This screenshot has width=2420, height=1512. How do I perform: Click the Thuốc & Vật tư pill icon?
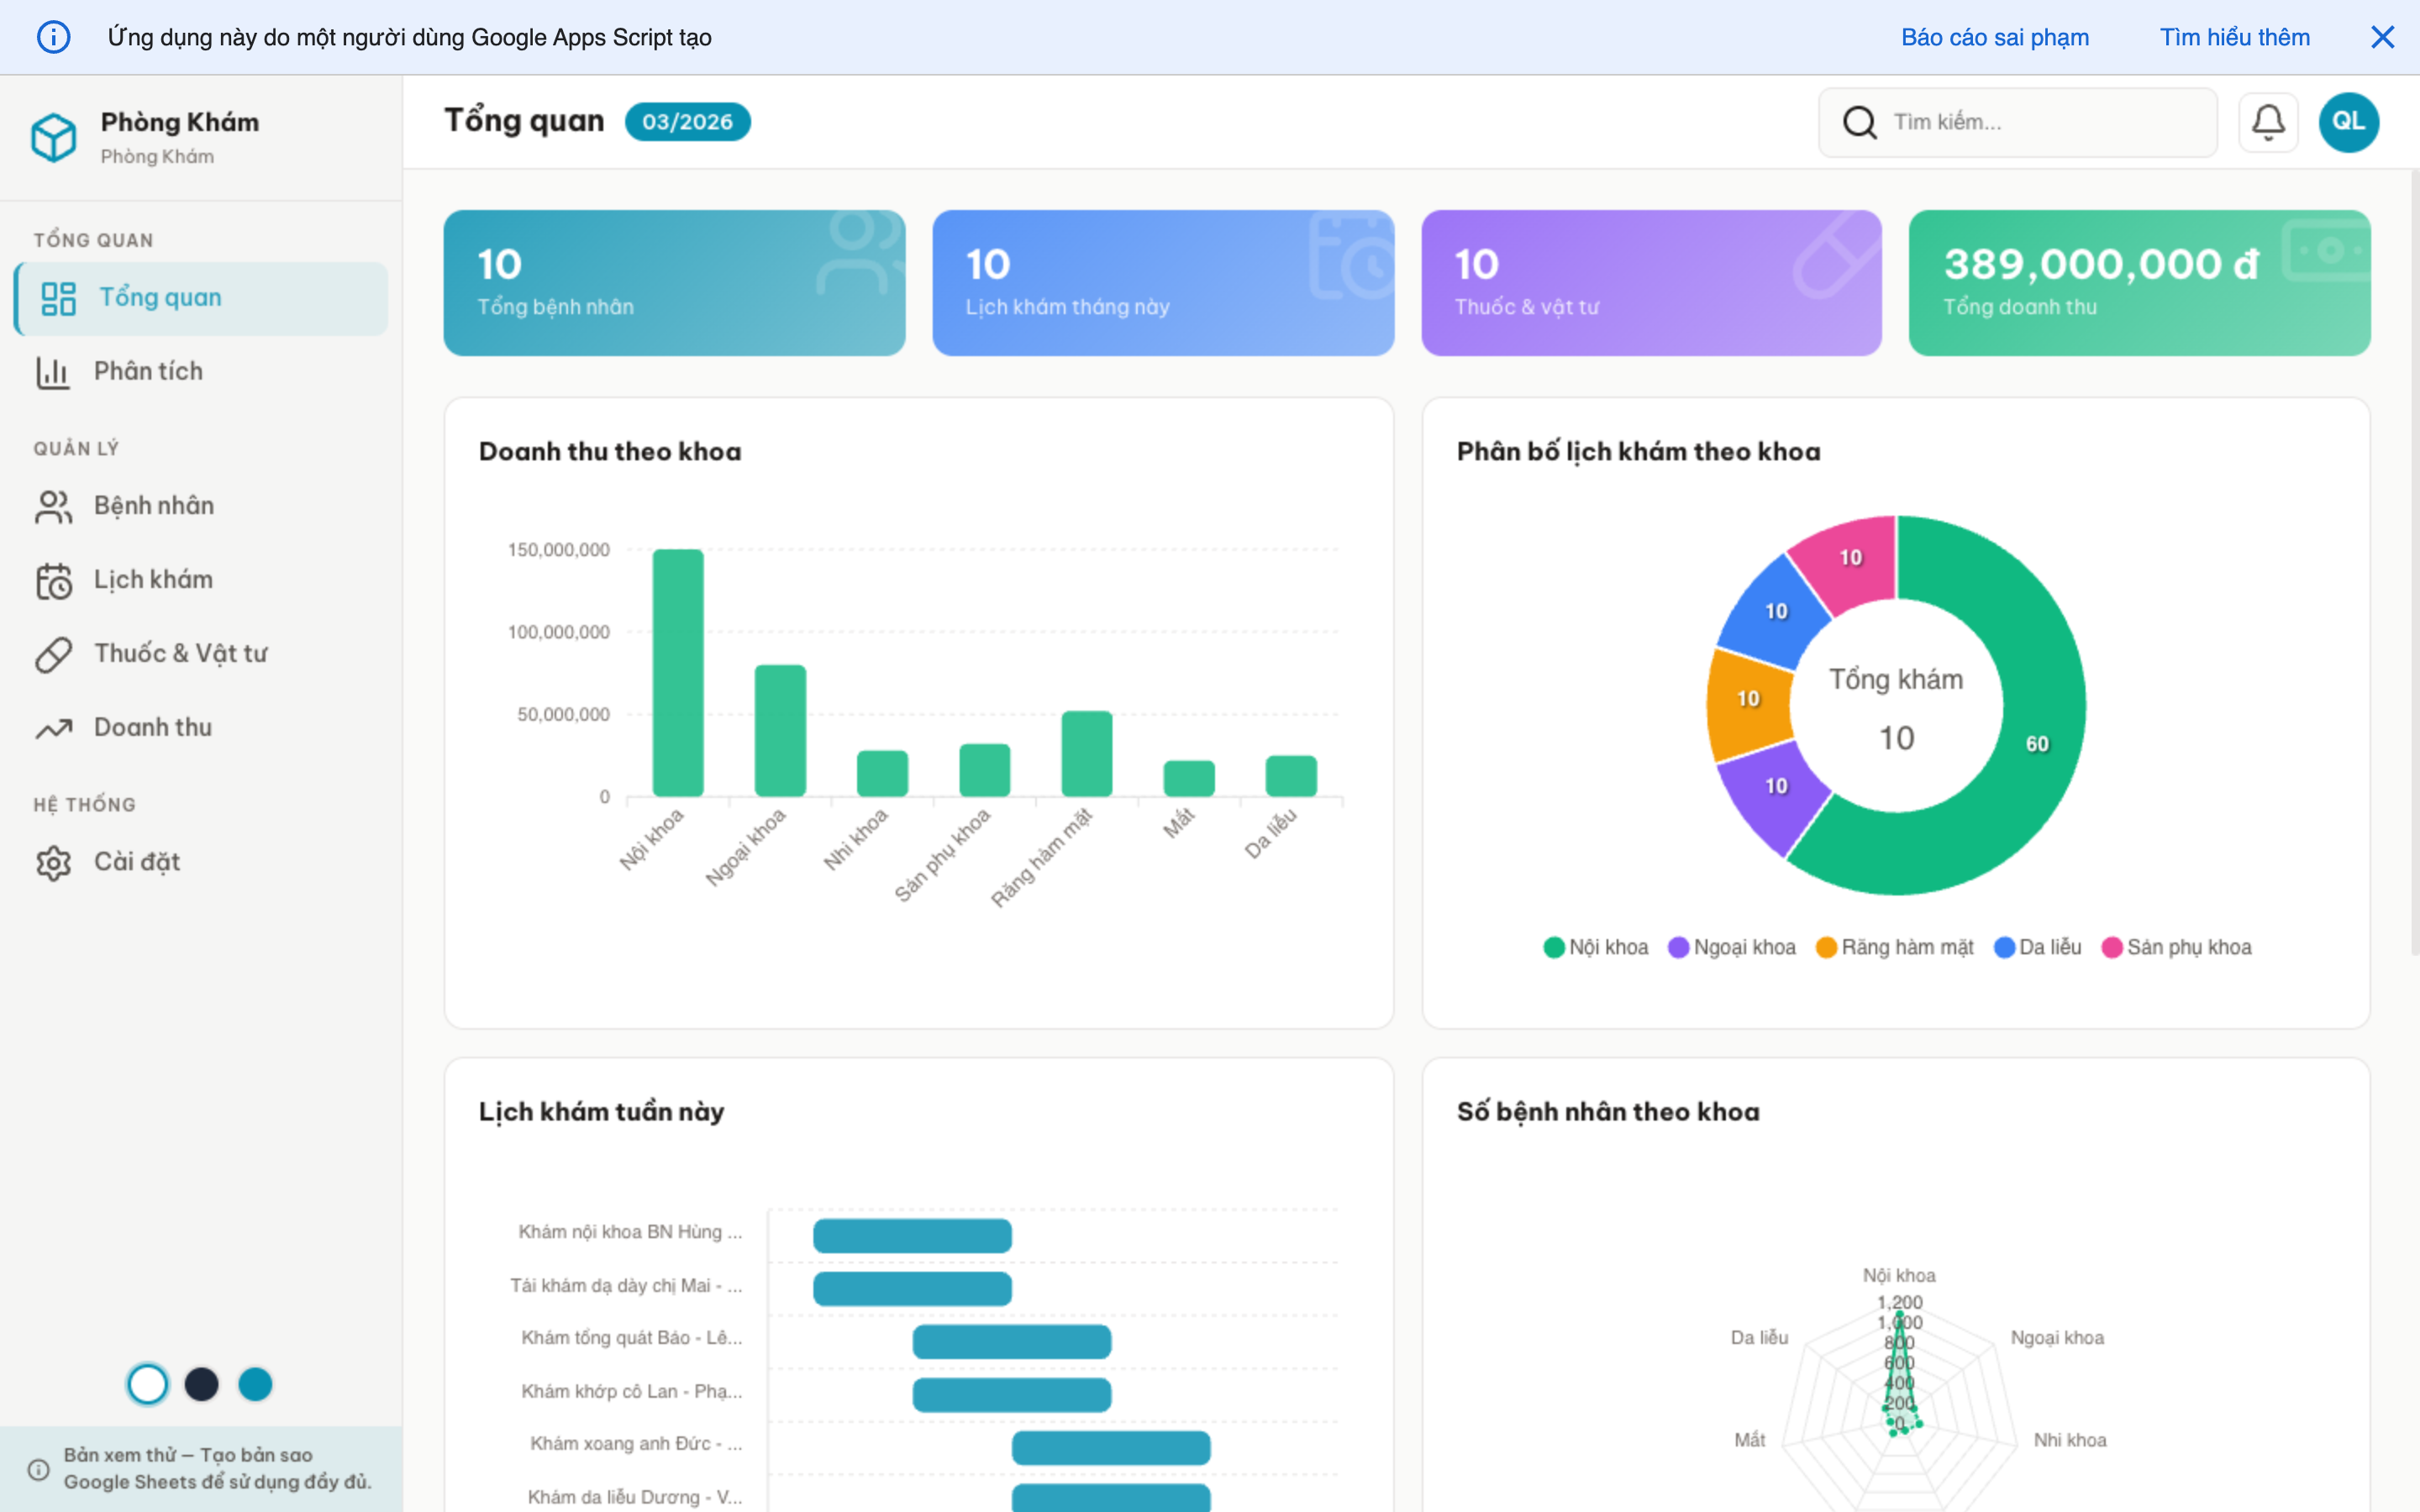pyautogui.click(x=54, y=654)
